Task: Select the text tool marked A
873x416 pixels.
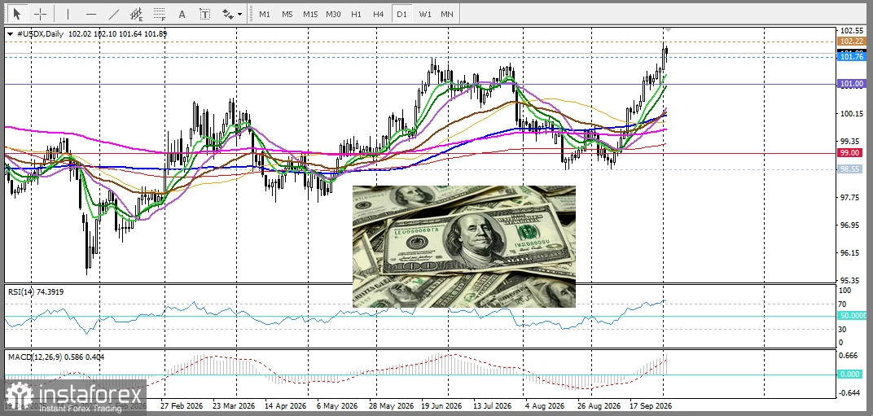Action: pos(182,14)
